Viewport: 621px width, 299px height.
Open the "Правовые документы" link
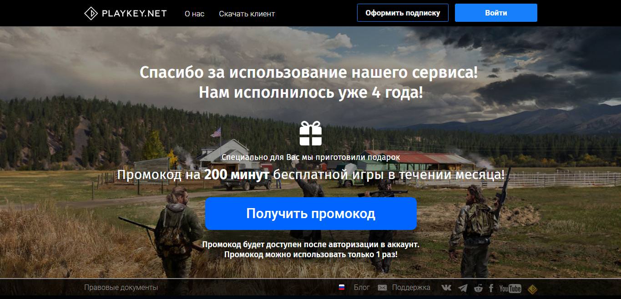click(x=121, y=288)
